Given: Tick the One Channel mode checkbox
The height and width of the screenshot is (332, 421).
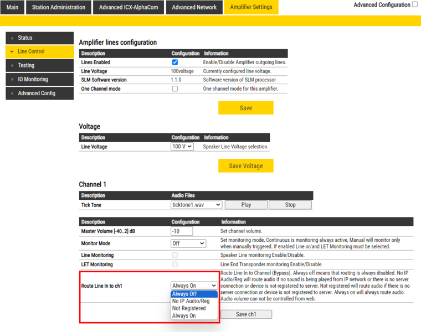Looking at the screenshot, I should coord(175,89).
